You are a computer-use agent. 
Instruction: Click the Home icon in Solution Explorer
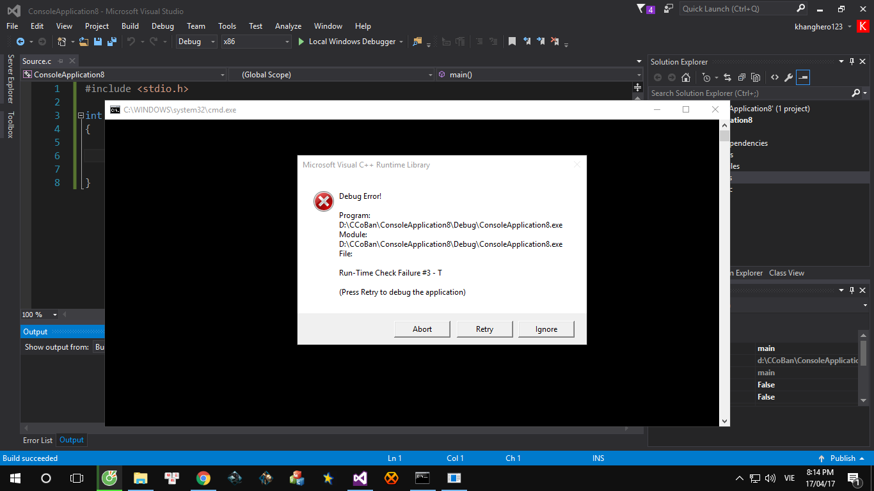pyautogui.click(x=686, y=77)
